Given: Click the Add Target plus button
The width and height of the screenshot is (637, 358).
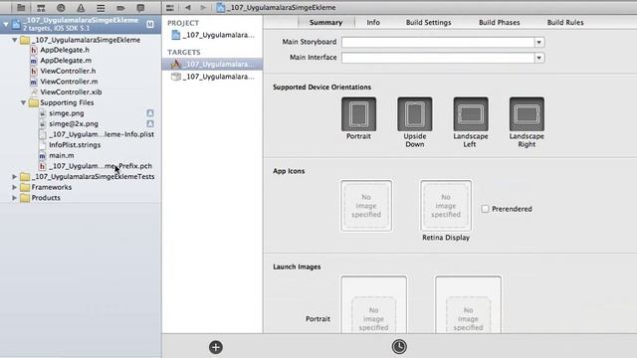Looking at the screenshot, I should tap(216, 347).
